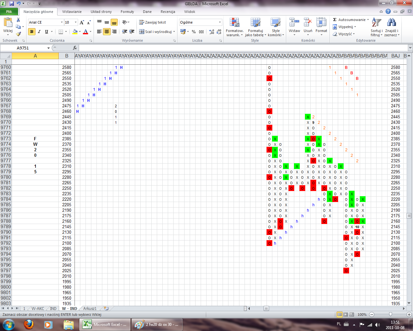Toggle Bold formatting
The image size is (413, 331).
pyautogui.click(x=32, y=32)
